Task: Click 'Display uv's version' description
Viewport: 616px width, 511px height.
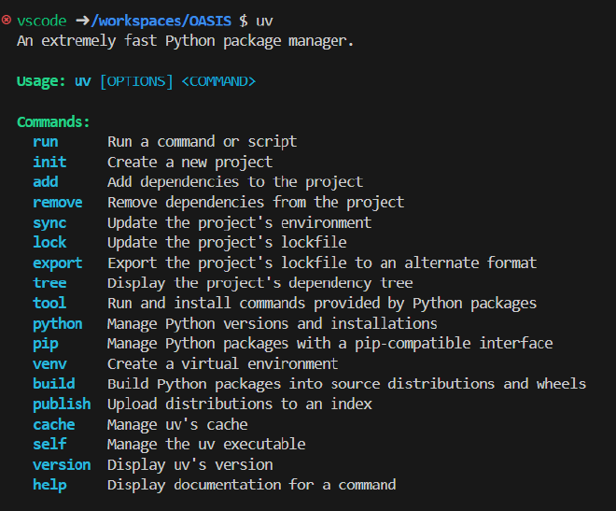Action: tap(190, 465)
